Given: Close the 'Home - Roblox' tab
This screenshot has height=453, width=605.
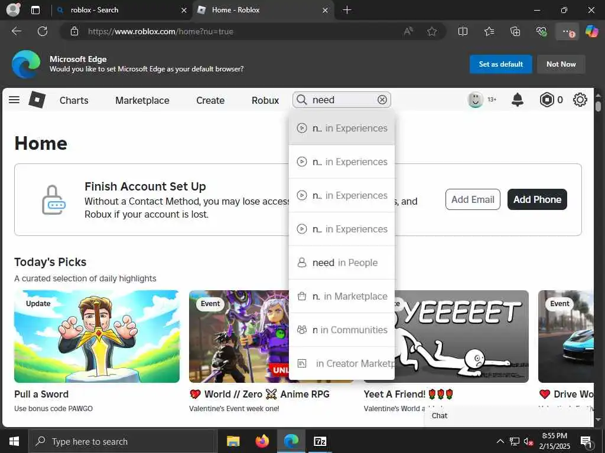Looking at the screenshot, I should click(326, 11).
